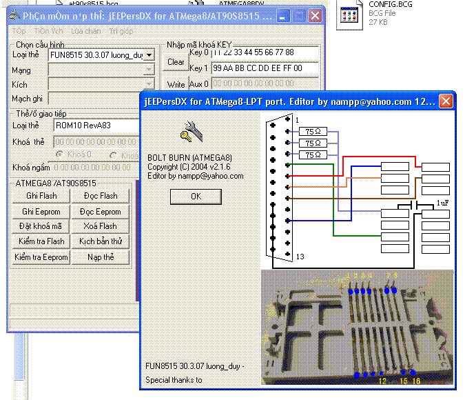Select the second Khoá radio button
465x400 pixels.
click(x=113, y=155)
